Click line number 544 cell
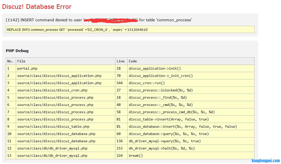Image resolution: width=281 pixels, height=164 pixels. coord(121,83)
